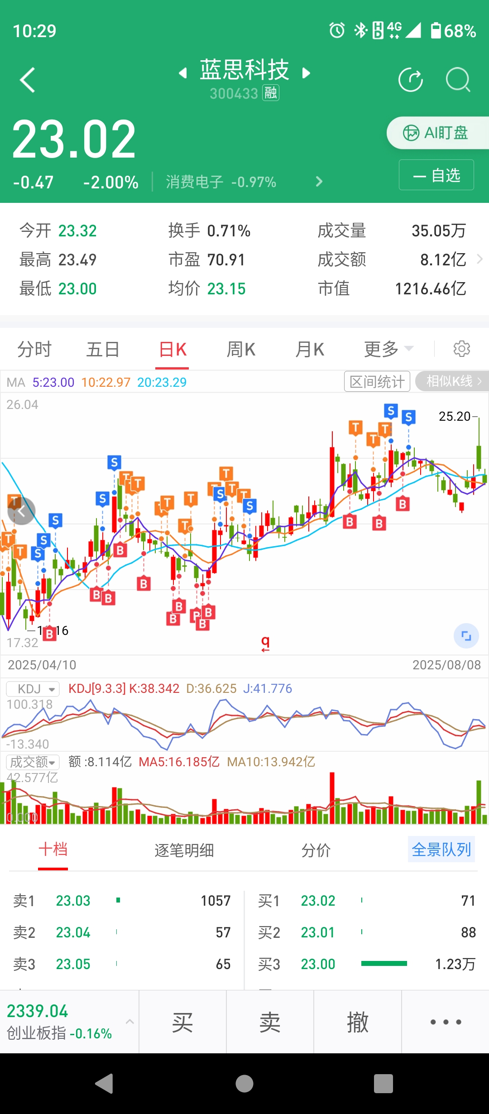The height and width of the screenshot is (1114, 489).
Task: Switch to previous stock with left triangle
Action: pyautogui.click(x=183, y=73)
